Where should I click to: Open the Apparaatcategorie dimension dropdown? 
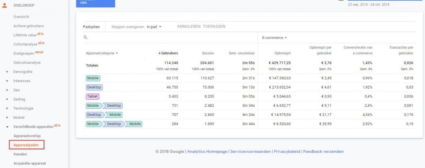tap(102, 53)
